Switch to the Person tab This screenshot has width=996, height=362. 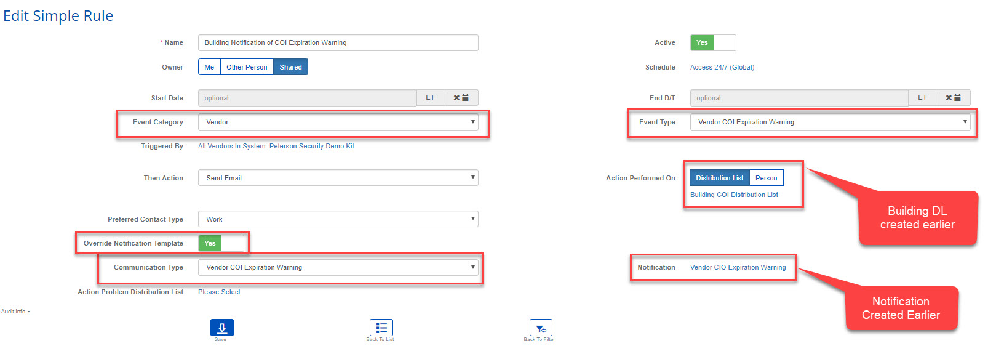point(766,178)
